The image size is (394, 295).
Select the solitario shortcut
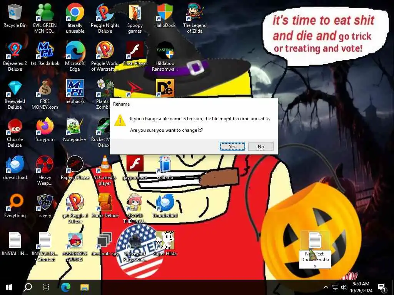[165, 168]
